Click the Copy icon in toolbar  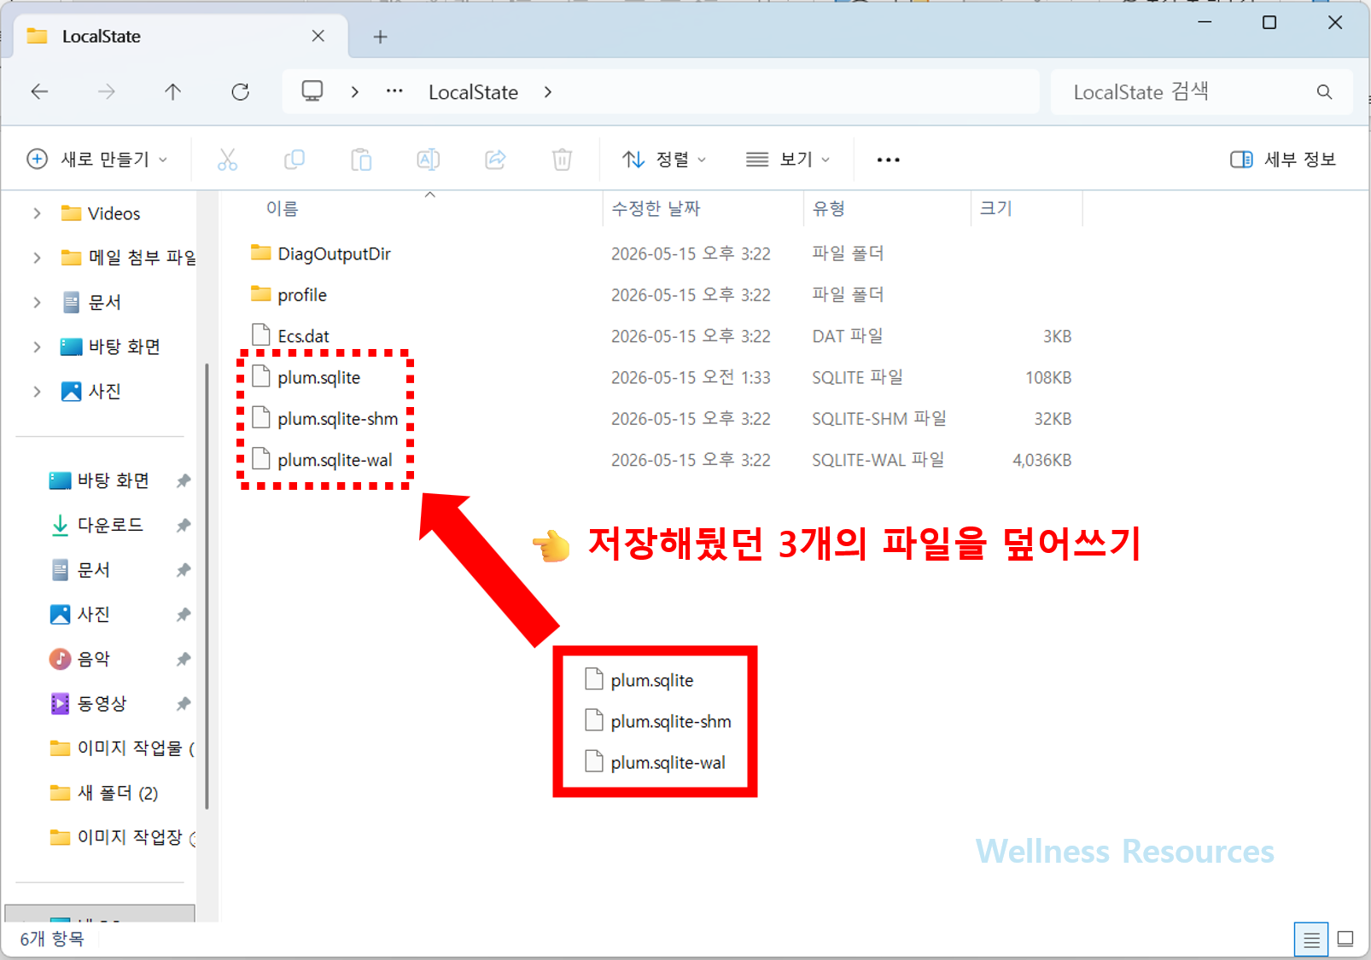tap(295, 160)
